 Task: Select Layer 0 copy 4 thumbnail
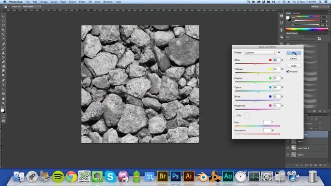(294, 148)
